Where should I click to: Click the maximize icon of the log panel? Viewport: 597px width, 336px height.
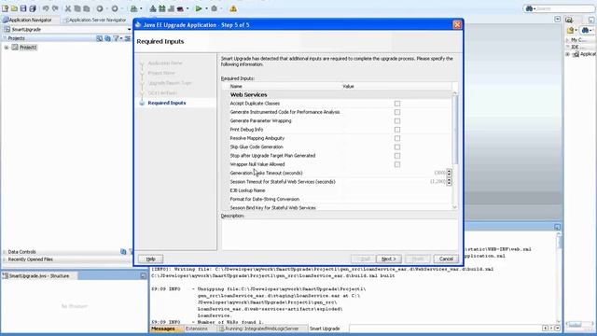point(557,227)
